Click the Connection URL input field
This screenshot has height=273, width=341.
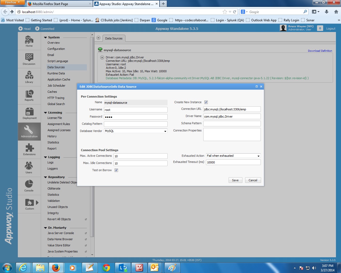232,109
